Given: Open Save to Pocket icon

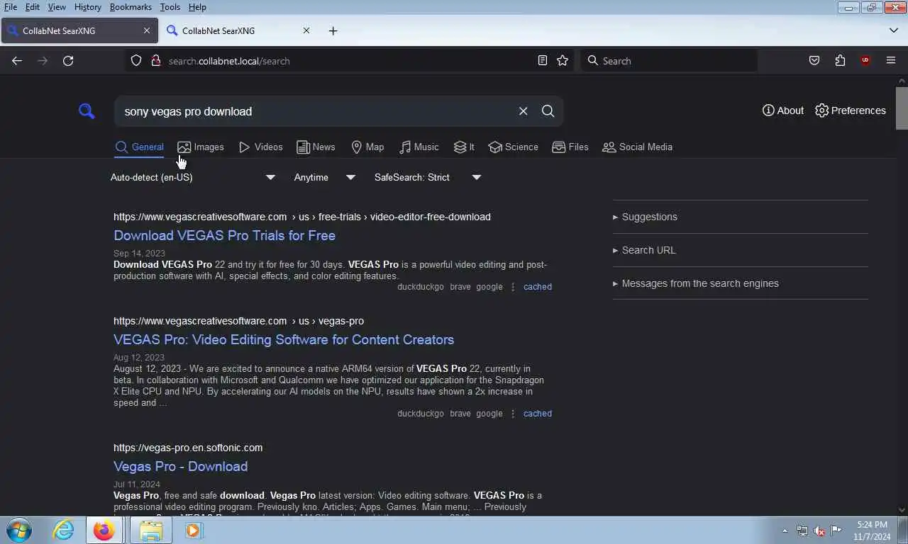Looking at the screenshot, I should 814,61.
